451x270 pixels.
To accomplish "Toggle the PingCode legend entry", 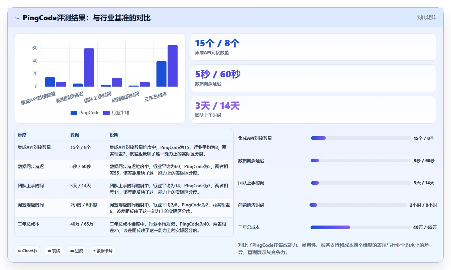I will click(x=85, y=113).
